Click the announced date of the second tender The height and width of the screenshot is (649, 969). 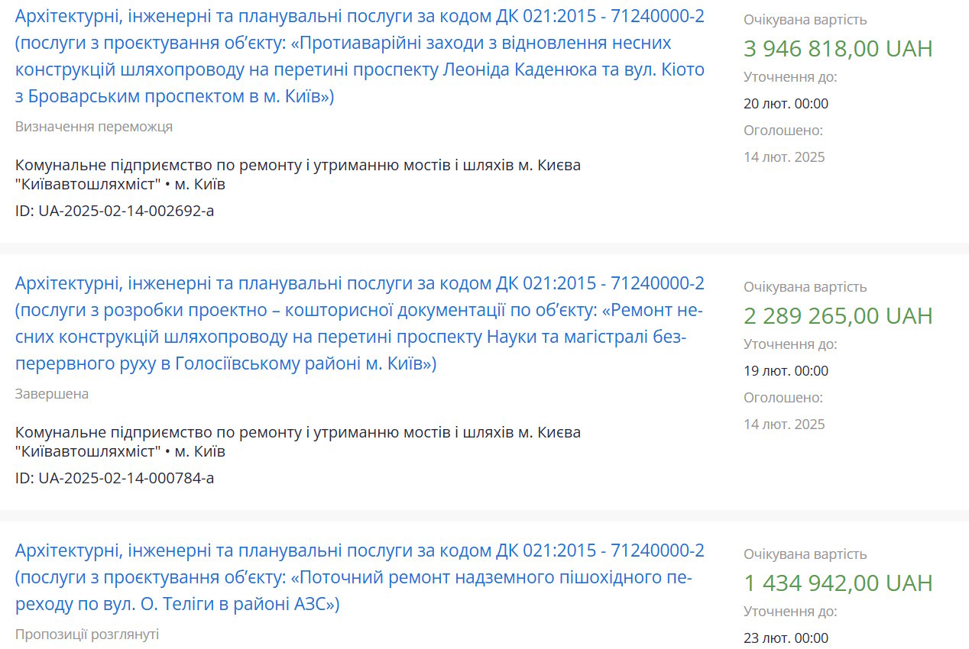point(784,425)
